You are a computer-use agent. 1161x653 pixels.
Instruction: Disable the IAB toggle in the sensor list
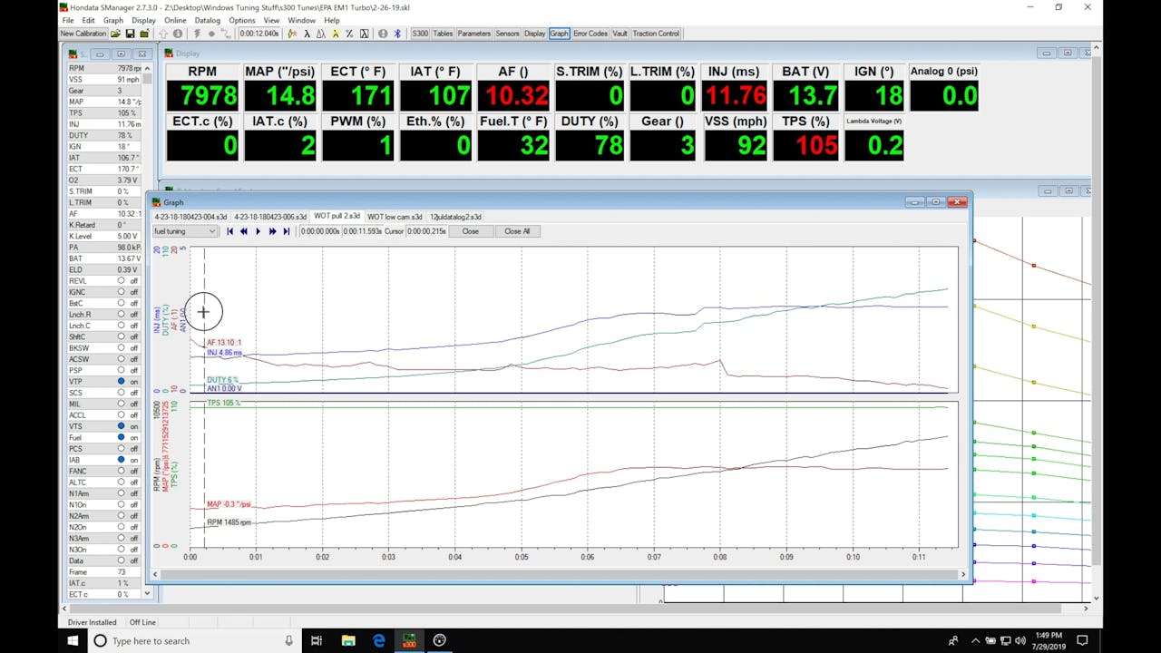(119, 460)
